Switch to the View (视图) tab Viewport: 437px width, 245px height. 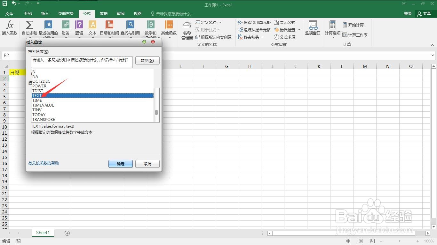click(138, 14)
